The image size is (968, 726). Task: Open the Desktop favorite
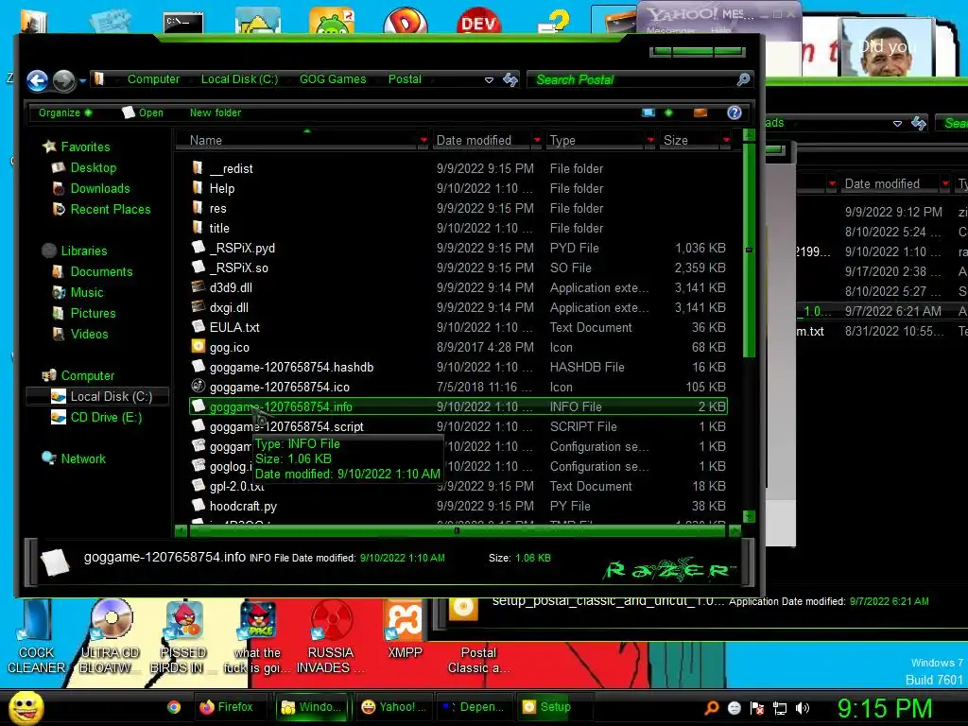94,168
